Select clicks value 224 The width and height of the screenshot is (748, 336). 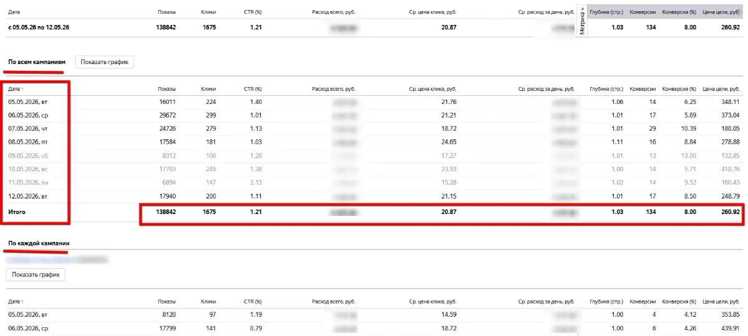click(210, 102)
